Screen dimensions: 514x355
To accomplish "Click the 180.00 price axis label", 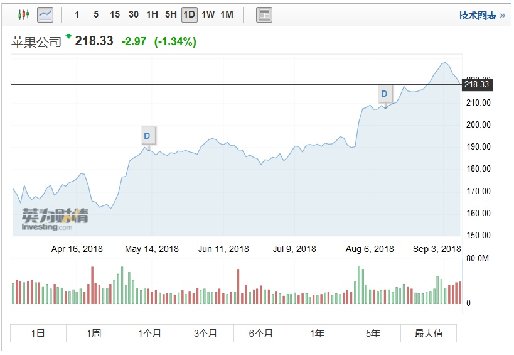I will coord(478,168).
